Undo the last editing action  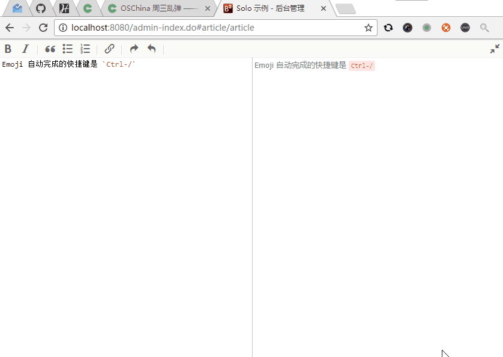(151, 49)
